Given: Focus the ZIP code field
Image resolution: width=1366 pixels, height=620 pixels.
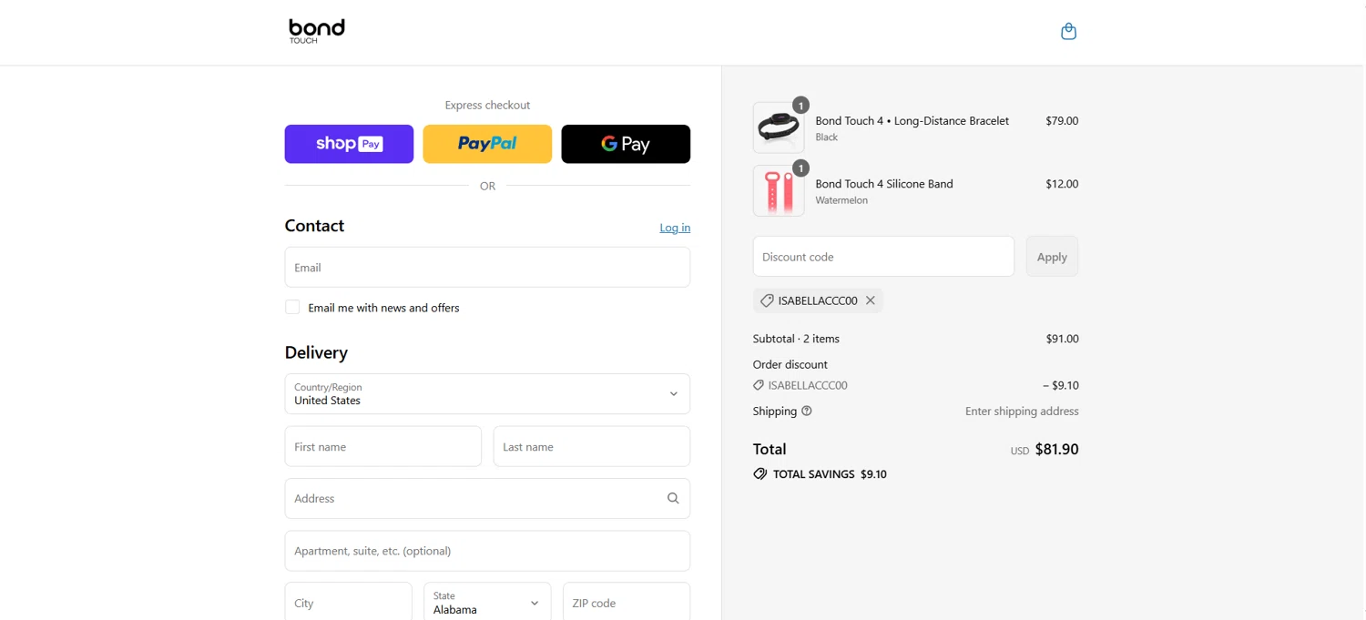Looking at the screenshot, I should click(627, 602).
